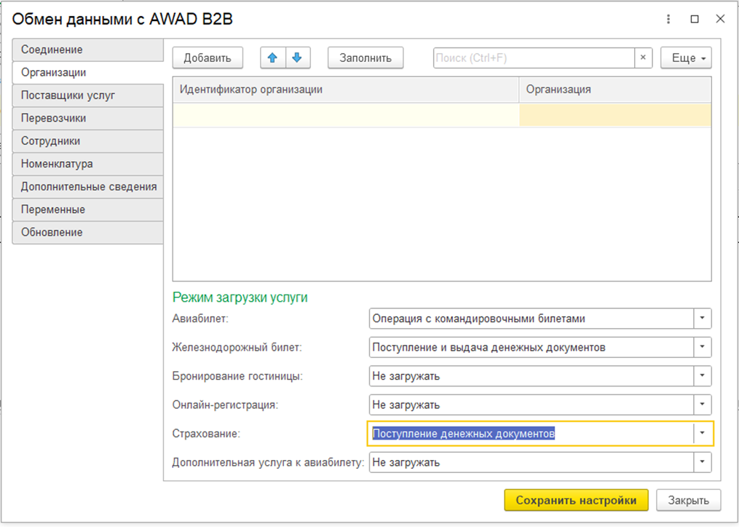Open the Поставщики услуг tab
The width and height of the screenshot is (739, 527).
point(87,95)
